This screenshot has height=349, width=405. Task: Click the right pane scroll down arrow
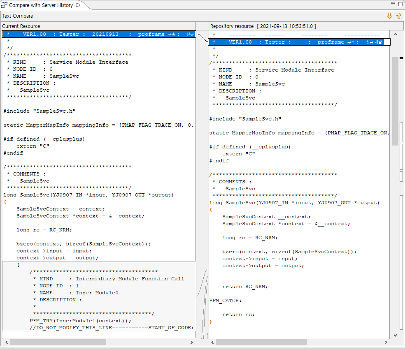396,335
